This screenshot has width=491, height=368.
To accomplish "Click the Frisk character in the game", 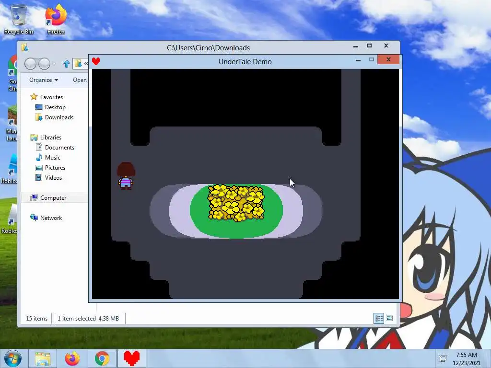I will (126, 176).
